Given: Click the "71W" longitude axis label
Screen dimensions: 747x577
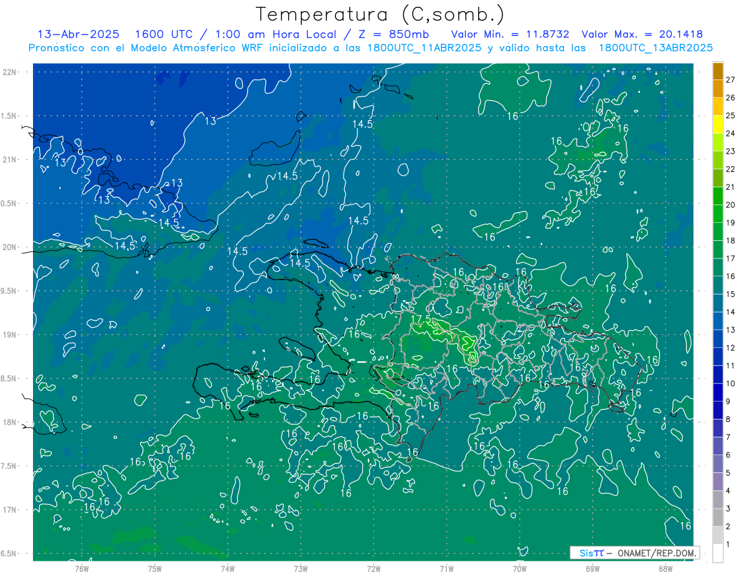Looking at the screenshot, I should (x=446, y=568).
